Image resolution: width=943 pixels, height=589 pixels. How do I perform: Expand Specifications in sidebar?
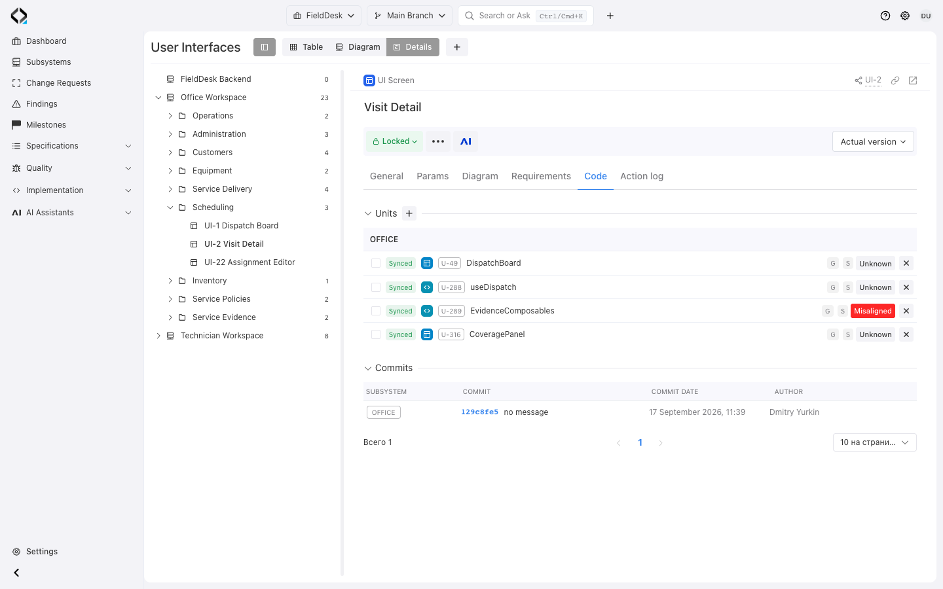coord(72,146)
